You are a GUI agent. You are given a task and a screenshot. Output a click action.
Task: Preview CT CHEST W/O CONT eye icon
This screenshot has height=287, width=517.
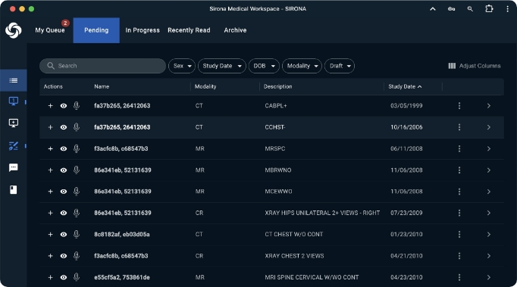click(64, 234)
